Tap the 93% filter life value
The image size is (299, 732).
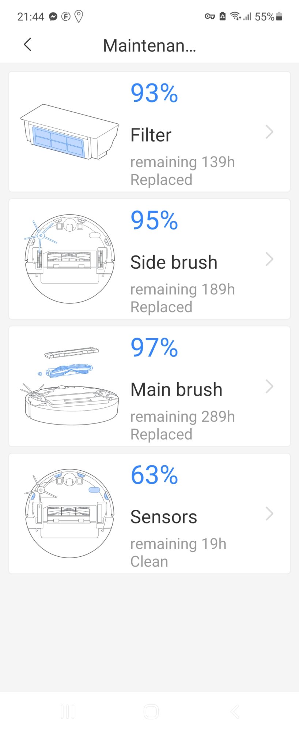tap(154, 93)
